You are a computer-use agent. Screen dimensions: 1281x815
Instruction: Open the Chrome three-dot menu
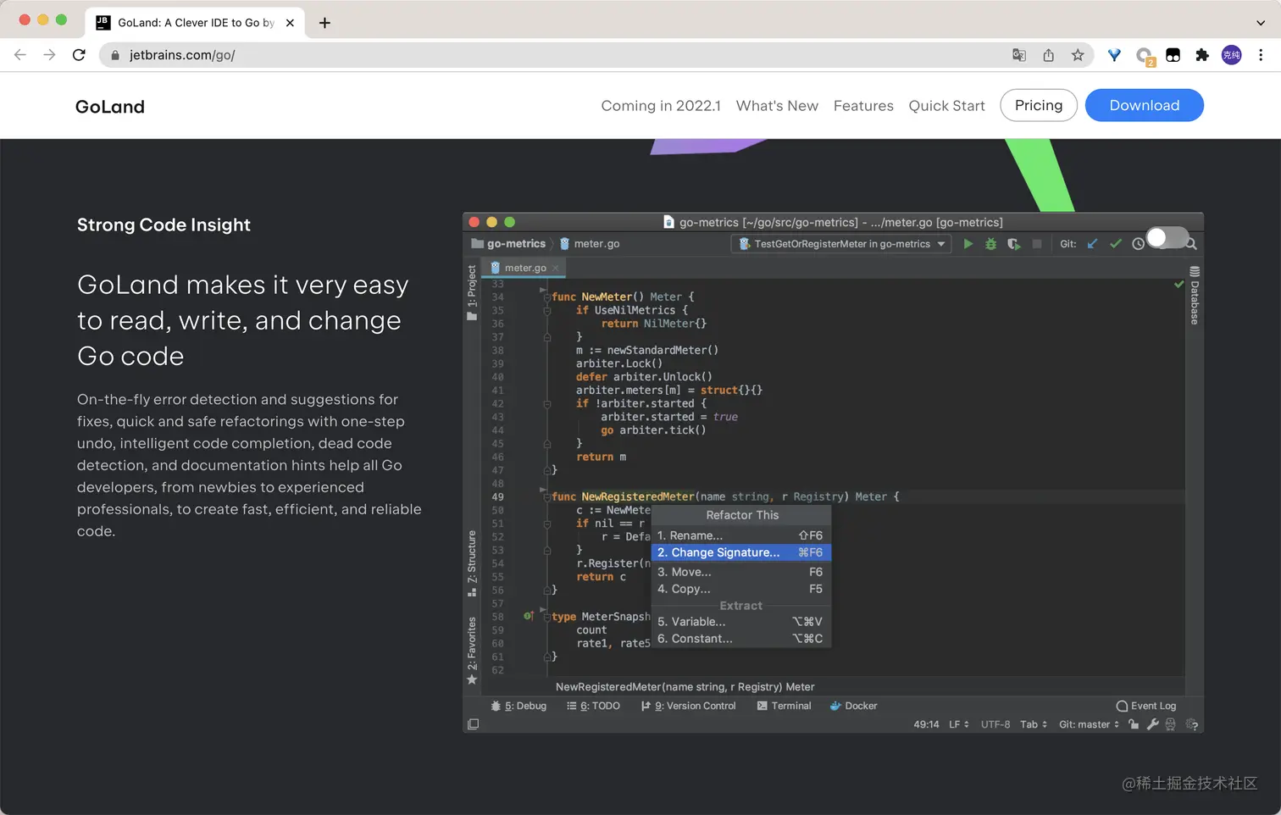1261,55
